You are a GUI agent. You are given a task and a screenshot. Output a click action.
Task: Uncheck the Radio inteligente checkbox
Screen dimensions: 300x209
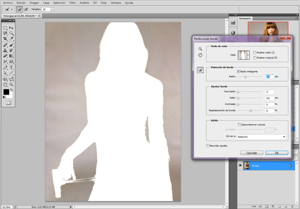239,71
